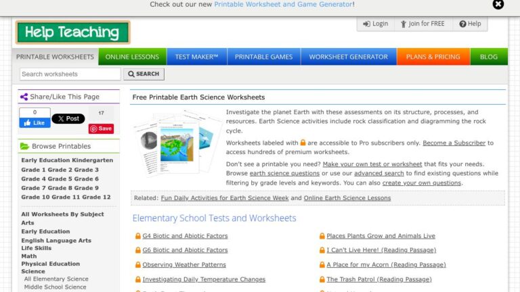Open the Science subject link
The height and width of the screenshot is (292, 520).
point(32,272)
